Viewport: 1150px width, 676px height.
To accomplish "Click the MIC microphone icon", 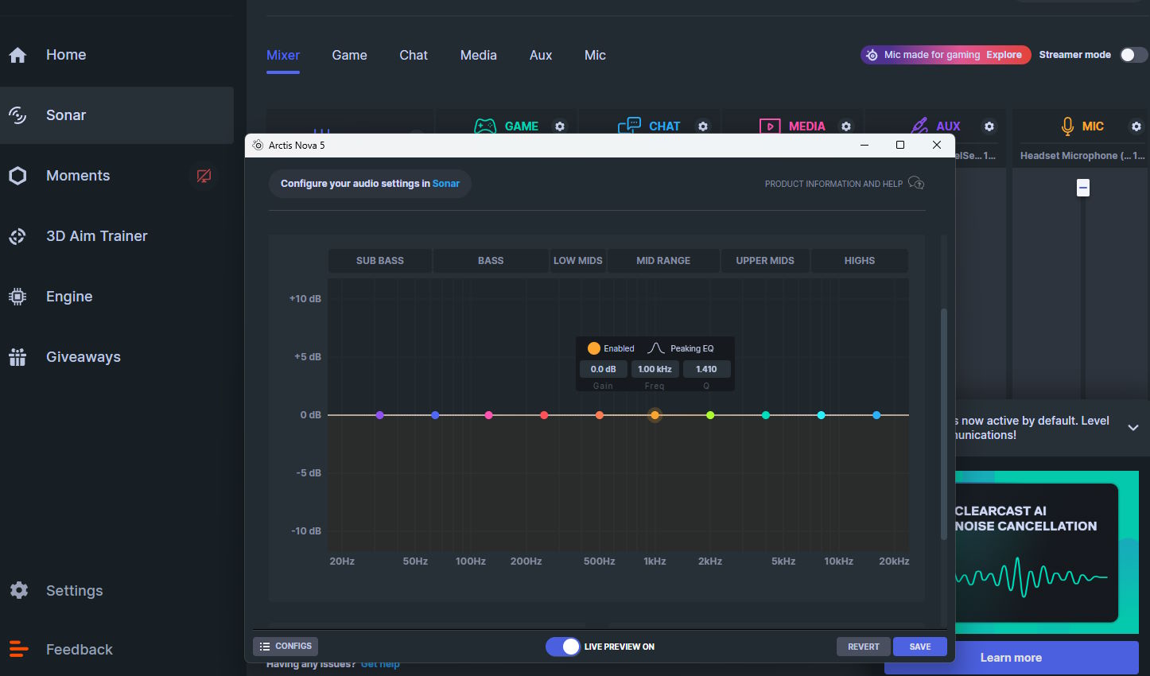I will [x=1067, y=126].
